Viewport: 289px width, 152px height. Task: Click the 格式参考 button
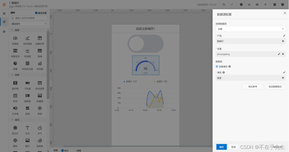point(253,86)
